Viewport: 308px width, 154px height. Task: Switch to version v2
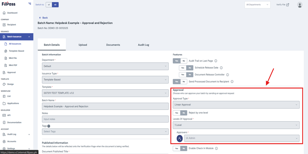pyautogui.click(x=55, y=5)
